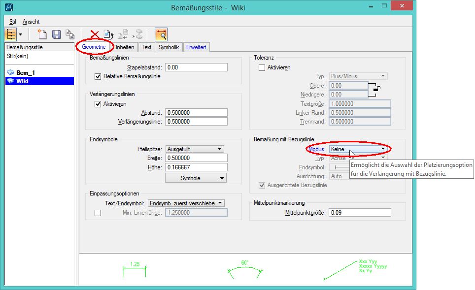Click the Bemaßungsstile list header
The width and height of the screenshot is (475, 290).
(x=40, y=47)
